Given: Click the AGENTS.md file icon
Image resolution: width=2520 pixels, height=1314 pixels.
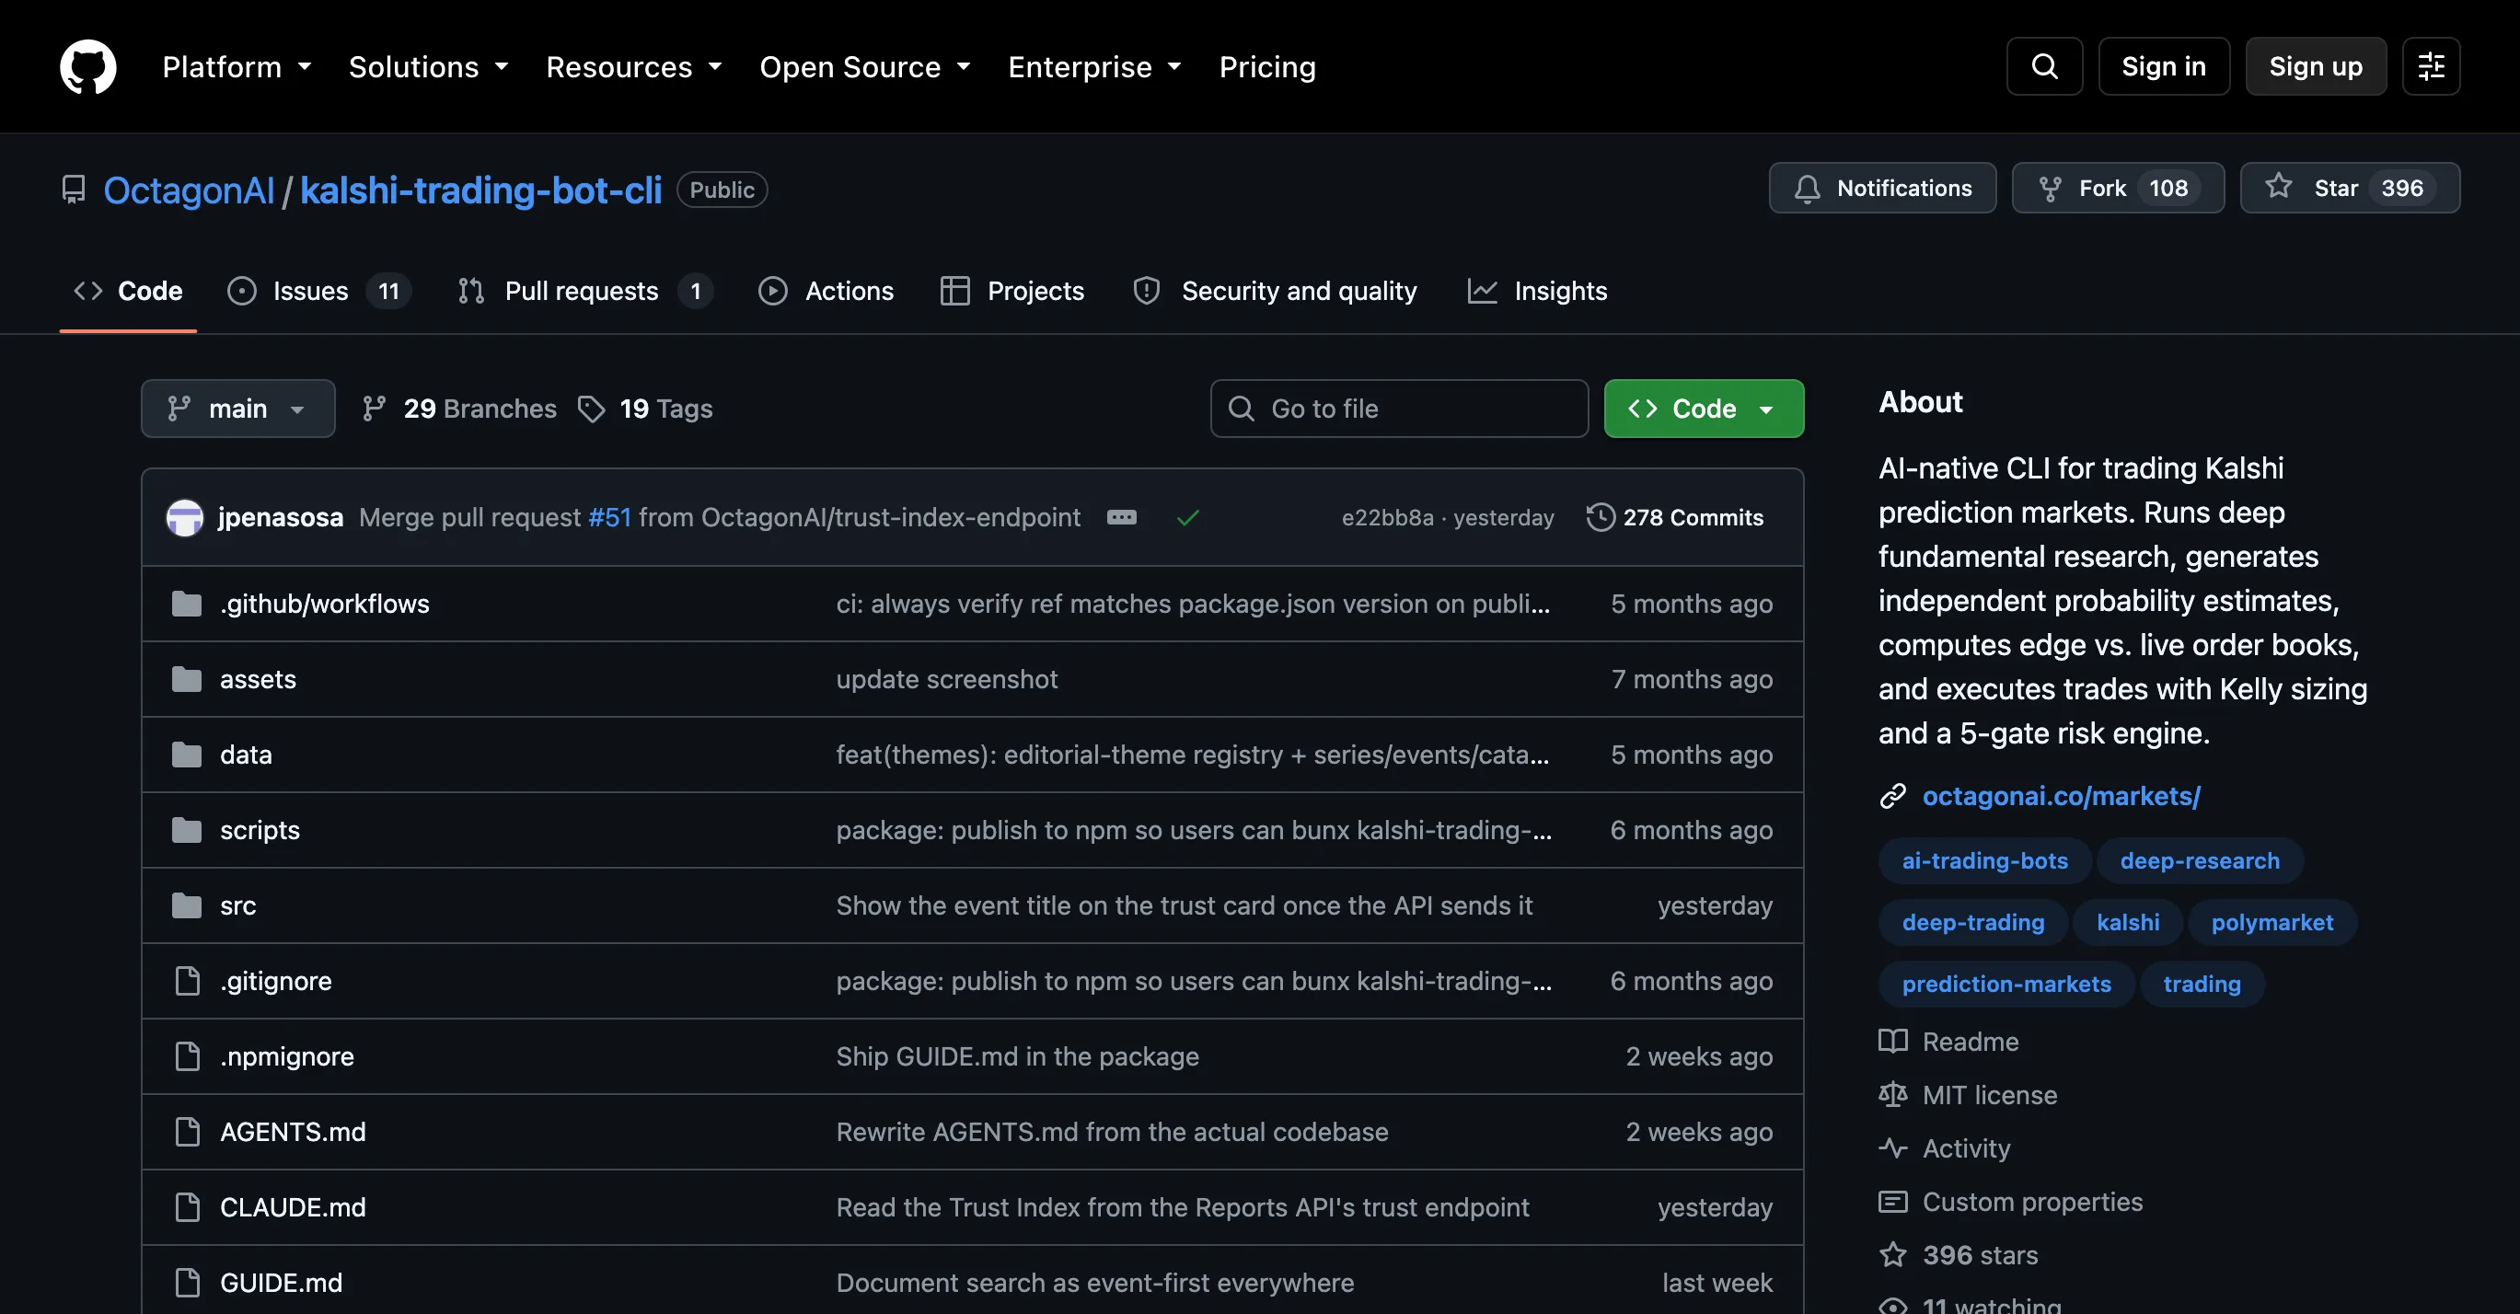Looking at the screenshot, I should 187,1130.
